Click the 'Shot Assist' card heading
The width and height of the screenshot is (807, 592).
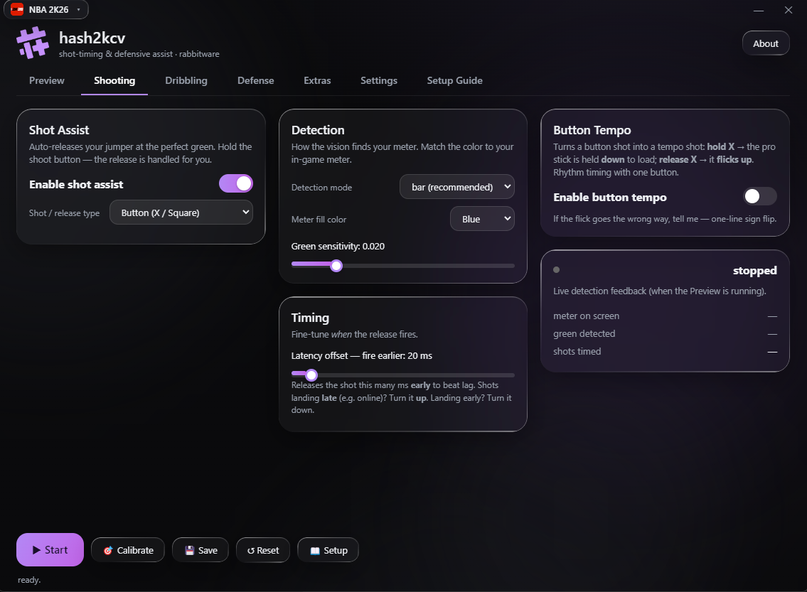(x=59, y=130)
